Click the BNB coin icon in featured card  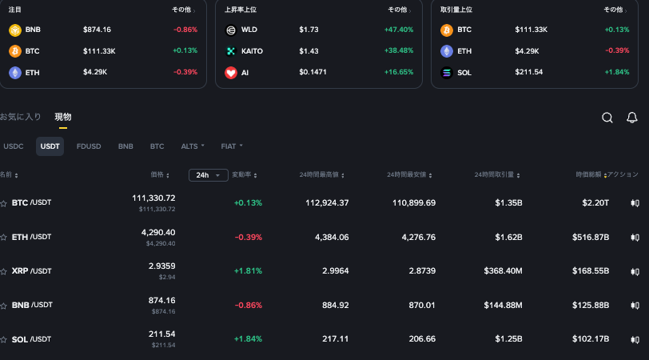pos(15,30)
